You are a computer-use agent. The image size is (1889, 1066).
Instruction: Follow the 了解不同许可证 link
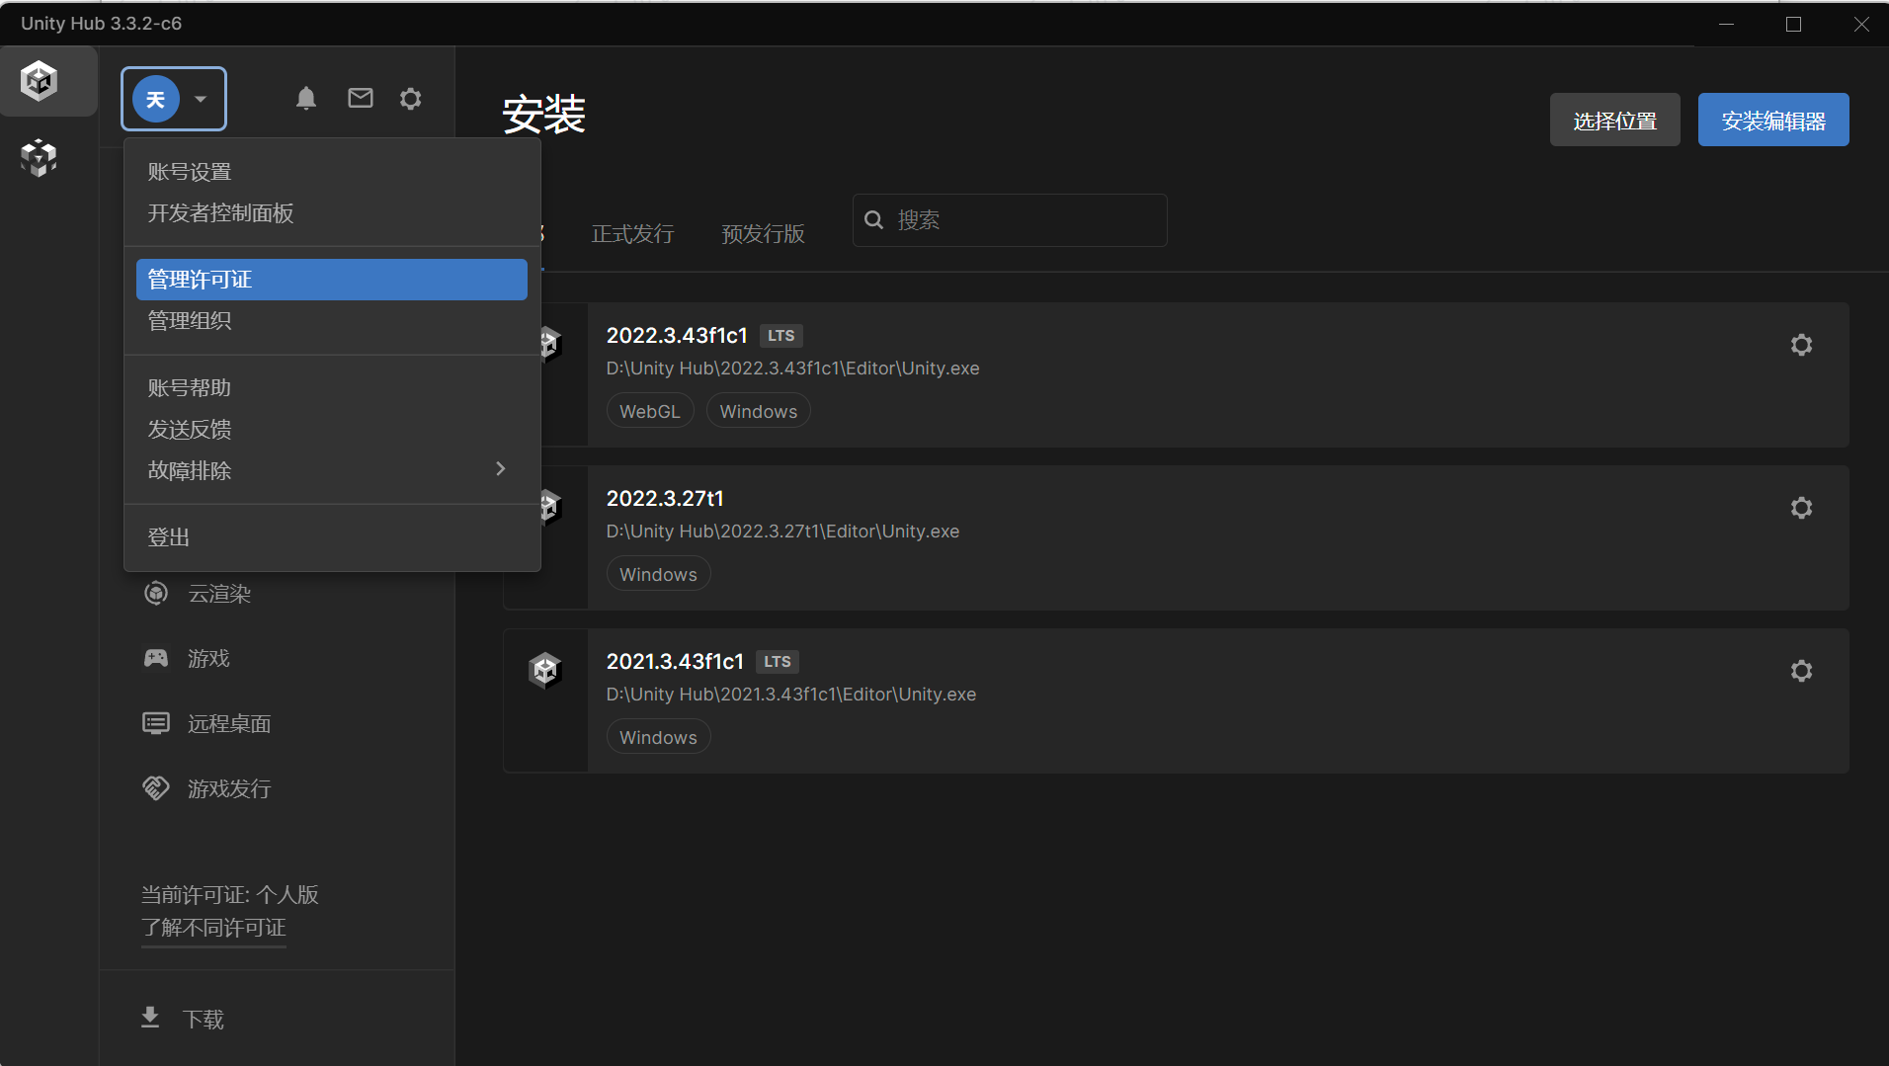(213, 928)
